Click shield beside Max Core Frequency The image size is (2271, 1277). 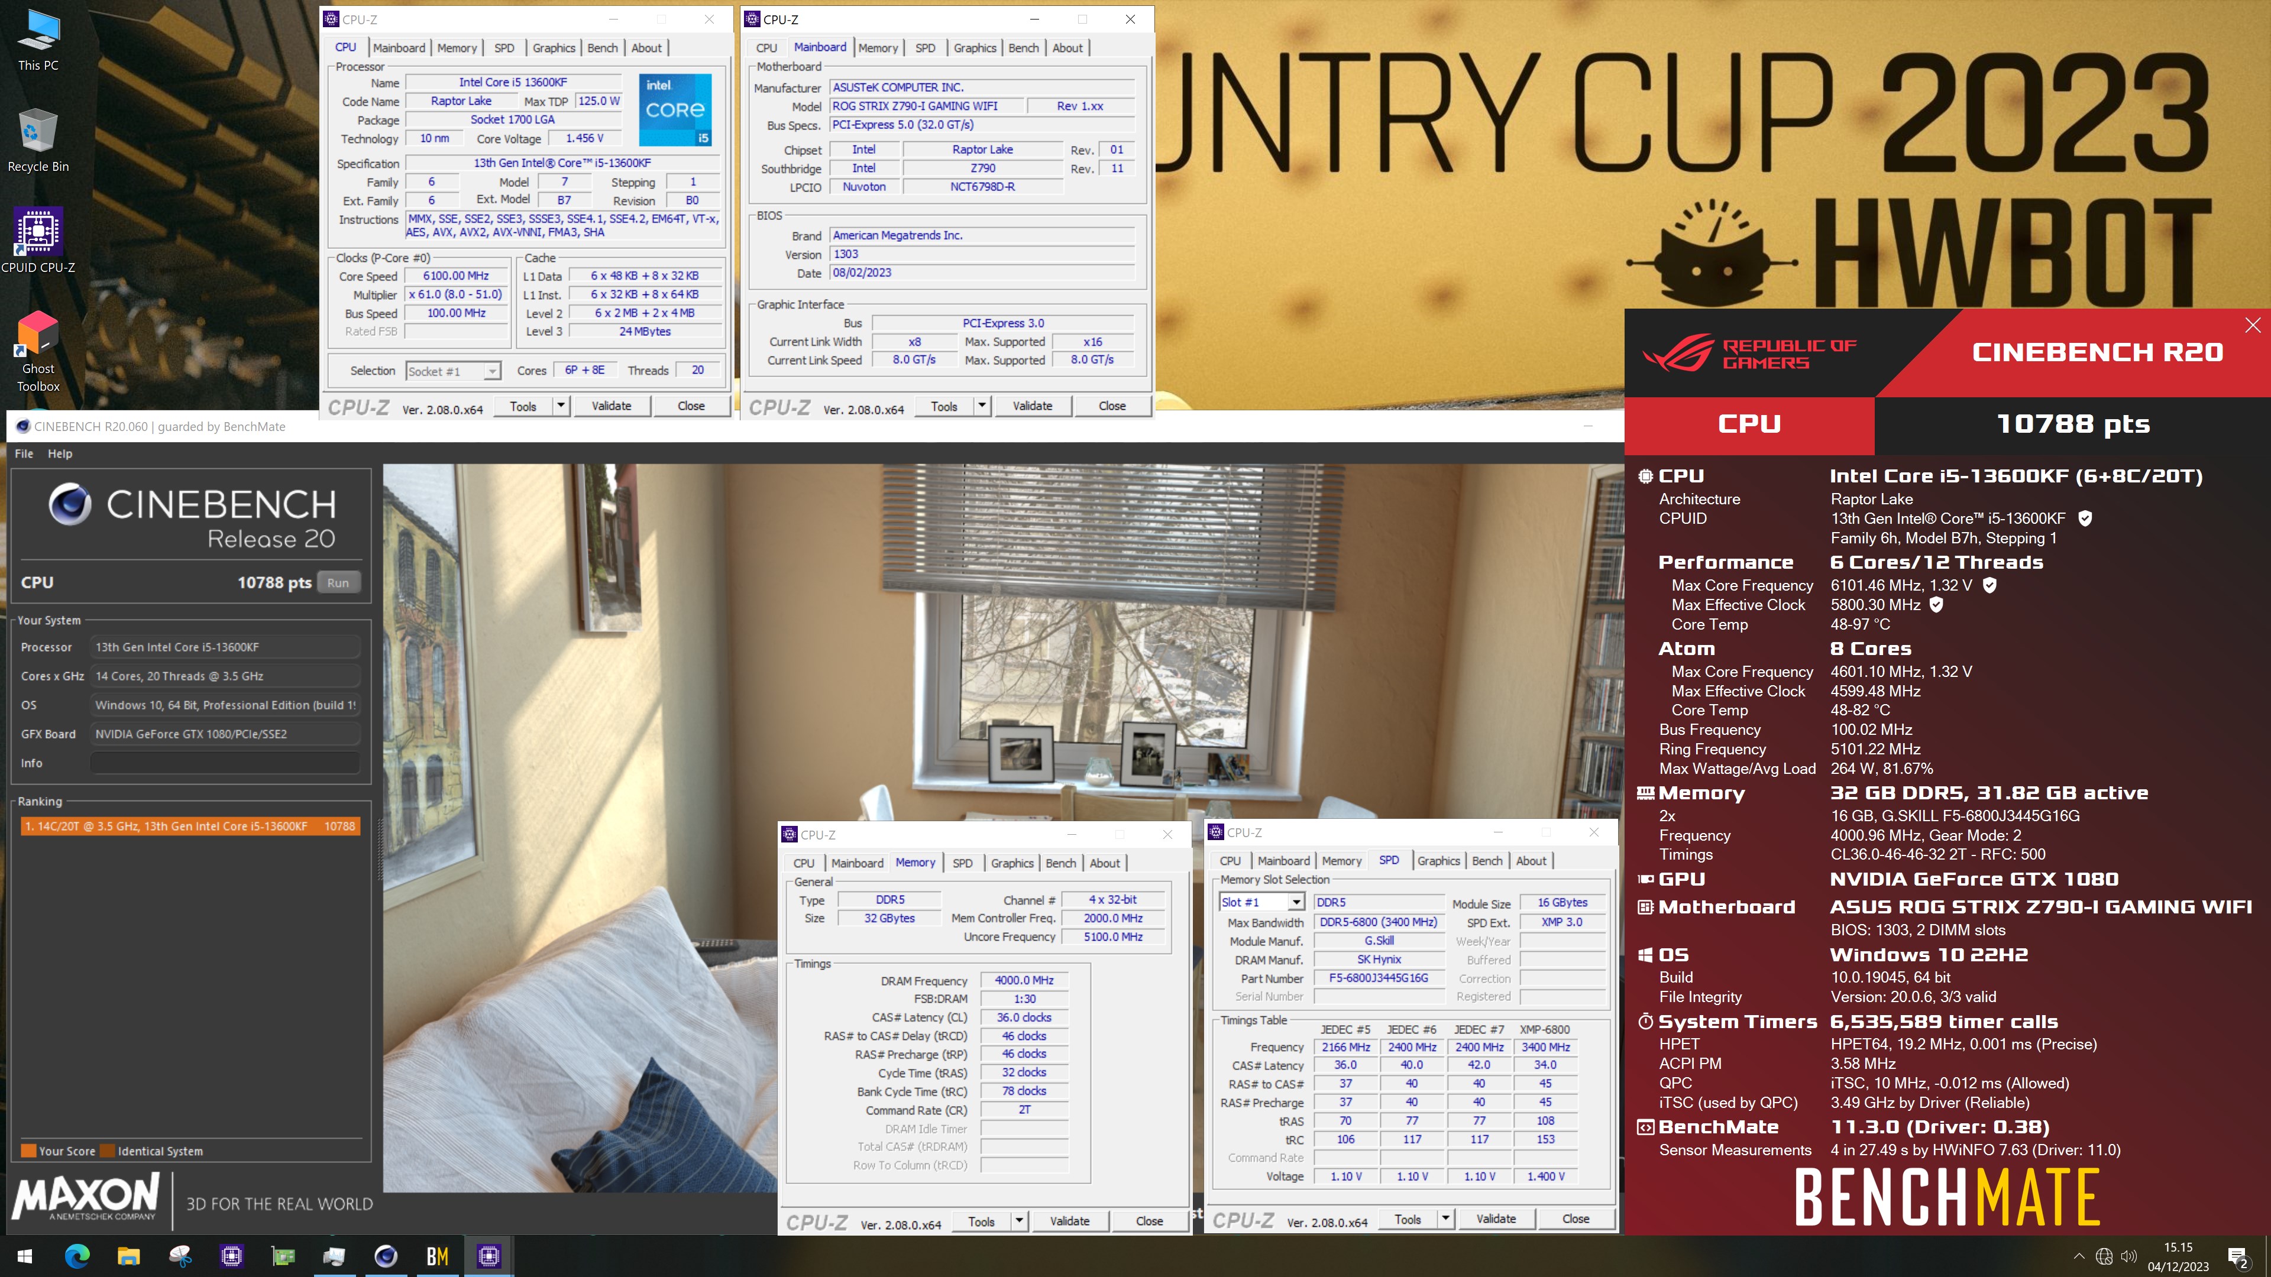[x=1989, y=585]
